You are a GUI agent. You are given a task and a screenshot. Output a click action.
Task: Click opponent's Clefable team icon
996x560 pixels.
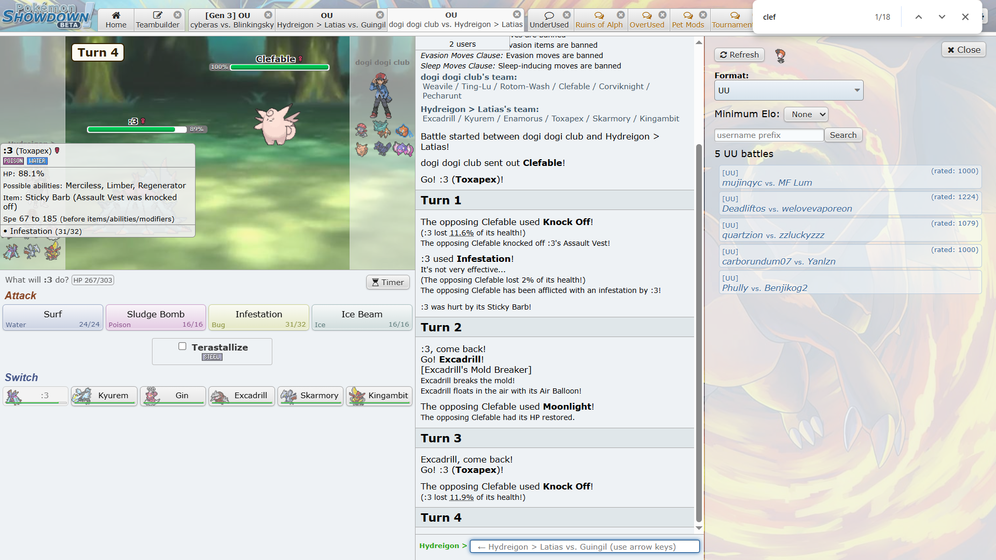click(x=362, y=149)
